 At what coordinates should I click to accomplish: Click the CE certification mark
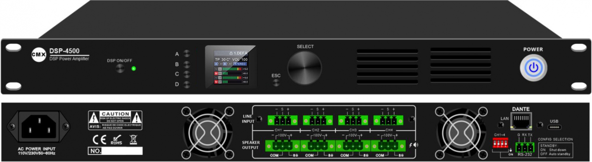99,140
